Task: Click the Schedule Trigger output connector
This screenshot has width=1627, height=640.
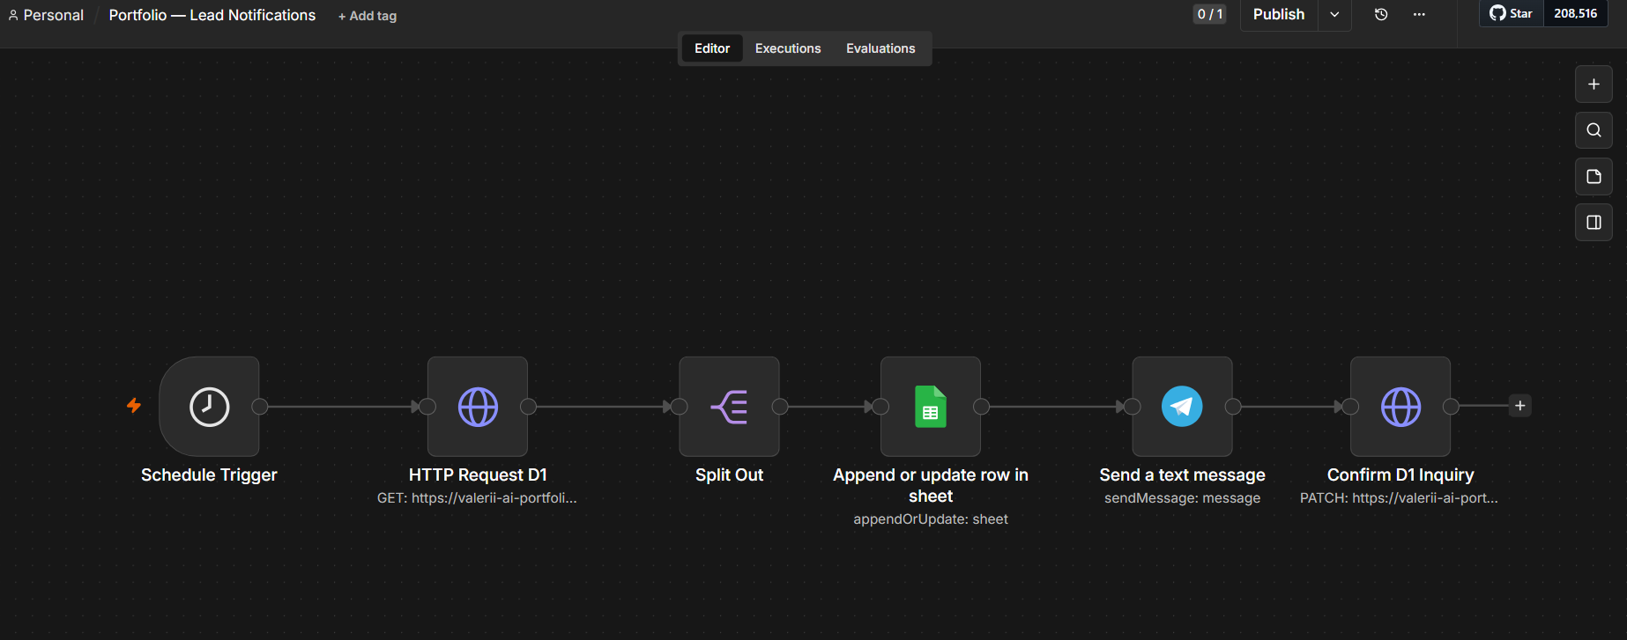Action: pyautogui.click(x=260, y=407)
